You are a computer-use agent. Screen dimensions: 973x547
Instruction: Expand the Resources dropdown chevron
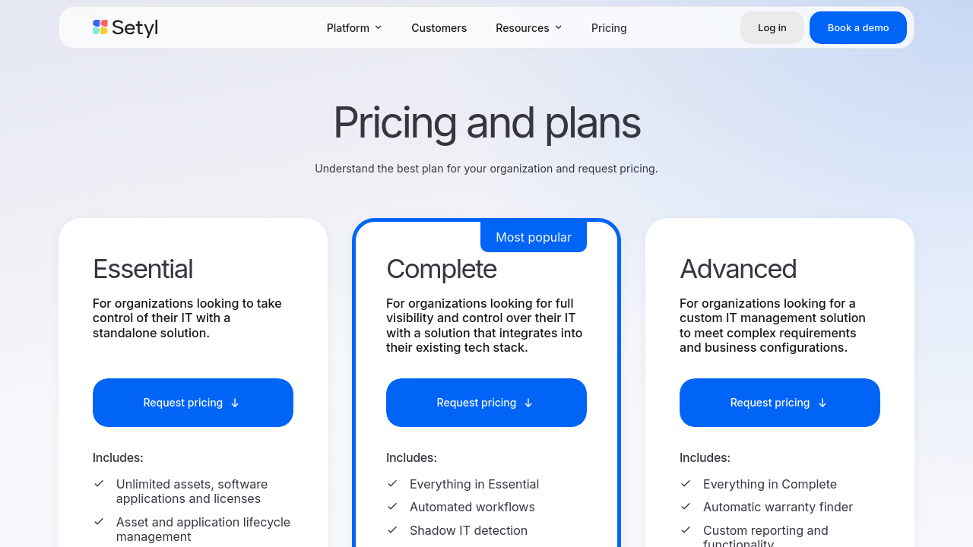[x=558, y=27]
